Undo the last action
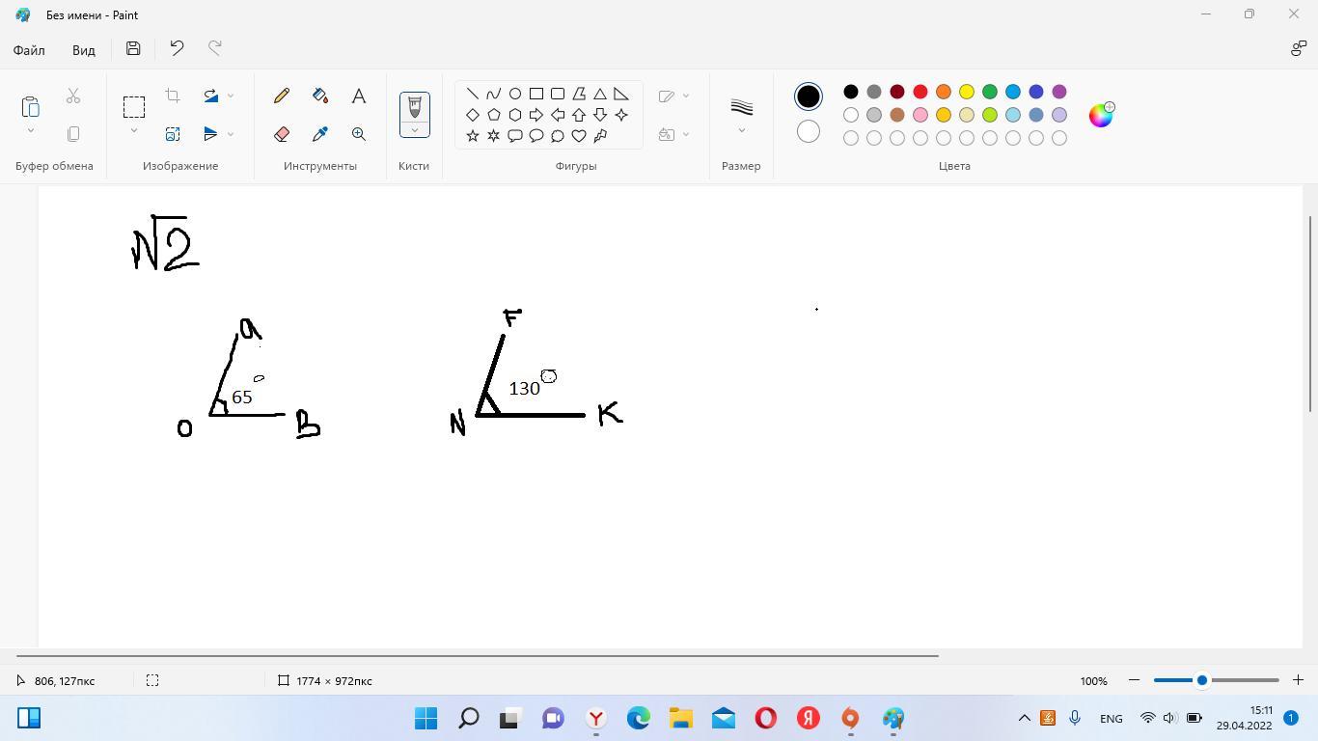This screenshot has width=1318, height=741. pos(177,49)
